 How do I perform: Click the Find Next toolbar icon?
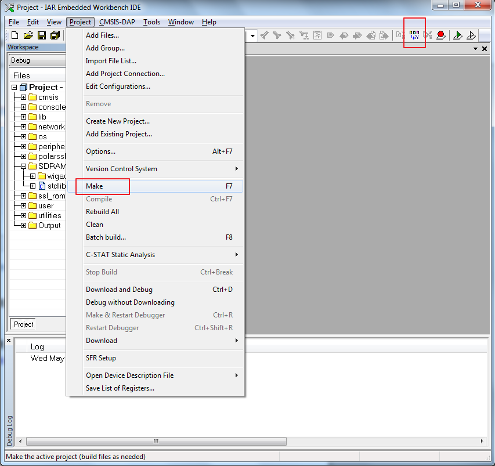[x=277, y=35]
